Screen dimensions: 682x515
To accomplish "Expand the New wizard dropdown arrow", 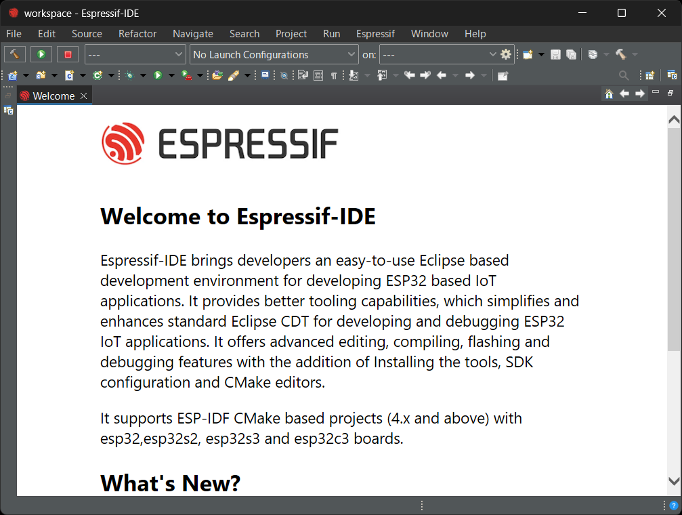I will tap(541, 54).
